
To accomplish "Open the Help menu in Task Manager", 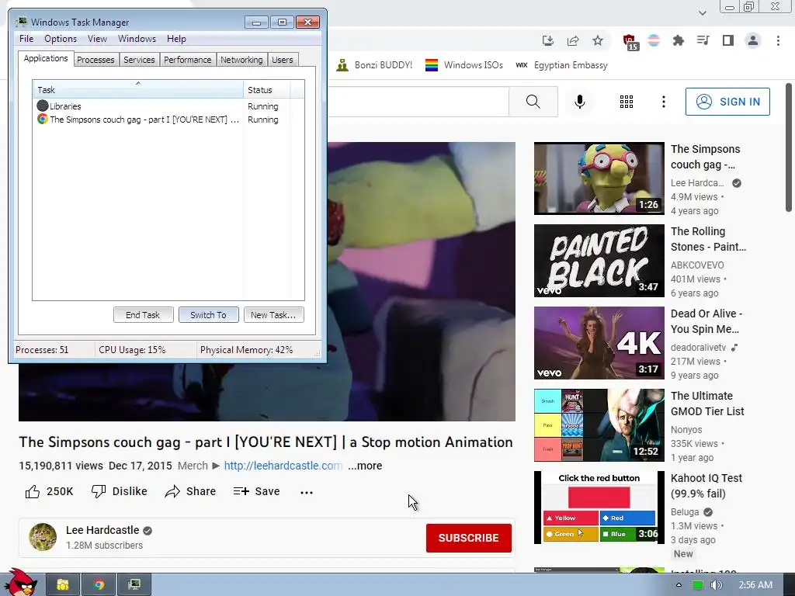I will pos(176,39).
